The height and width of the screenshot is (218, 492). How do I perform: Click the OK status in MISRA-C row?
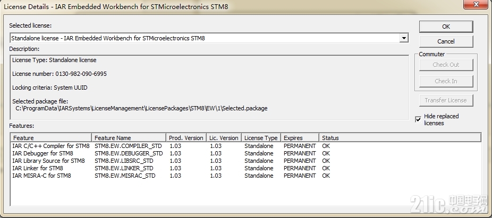[x=326, y=176]
